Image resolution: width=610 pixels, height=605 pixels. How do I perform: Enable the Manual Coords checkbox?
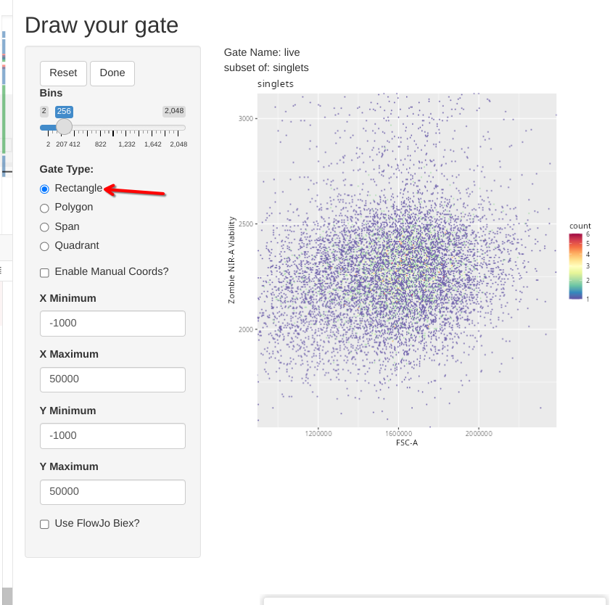click(44, 273)
